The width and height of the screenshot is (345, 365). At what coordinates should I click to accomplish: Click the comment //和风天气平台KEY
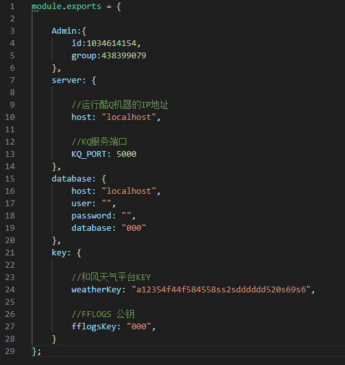[111, 277]
